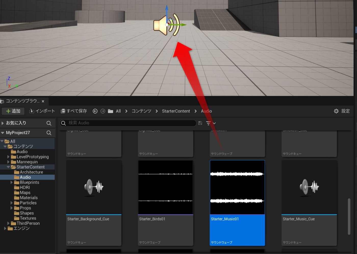This screenshot has width=357, height=254.
Task: Select the コンテンツ breadcrumb
Action: click(x=142, y=111)
